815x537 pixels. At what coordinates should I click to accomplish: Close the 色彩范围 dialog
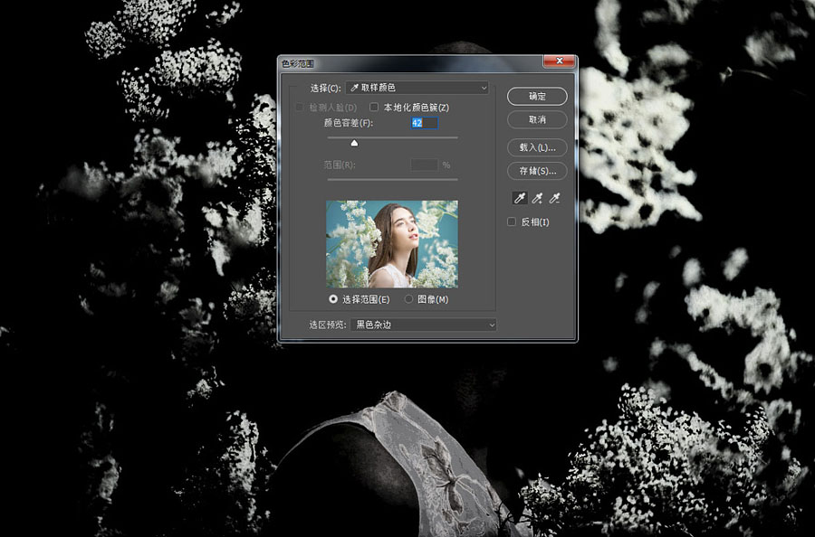tap(560, 61)
